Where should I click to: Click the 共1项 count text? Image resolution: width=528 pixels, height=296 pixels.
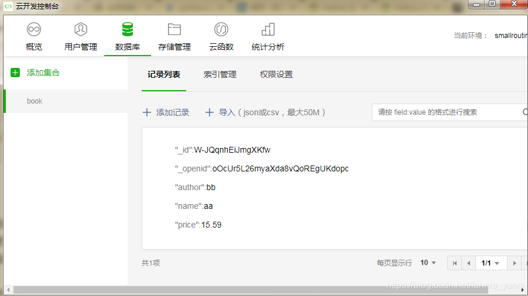click(x=150, y=263)
